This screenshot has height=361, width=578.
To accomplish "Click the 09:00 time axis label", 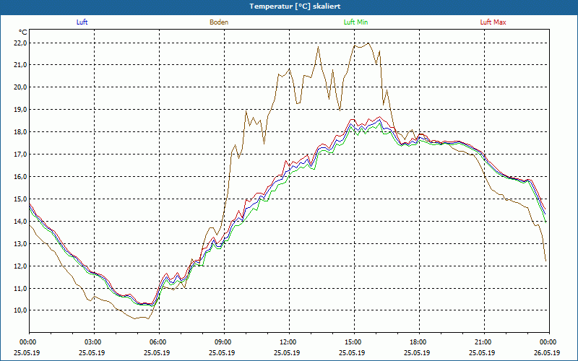I will click(224, 342).
